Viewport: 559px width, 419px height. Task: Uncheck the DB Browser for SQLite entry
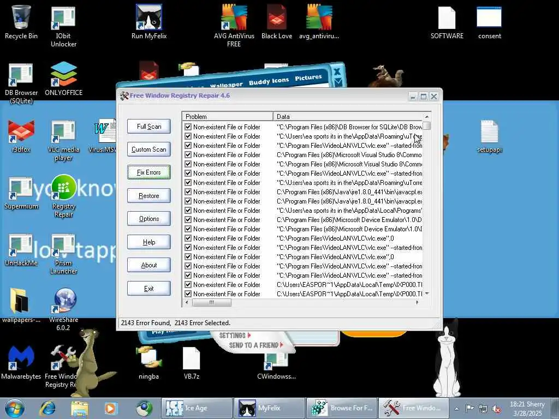click(188, 127)
